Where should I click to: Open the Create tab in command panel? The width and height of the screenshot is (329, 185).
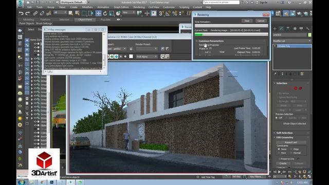pos(275,29)
